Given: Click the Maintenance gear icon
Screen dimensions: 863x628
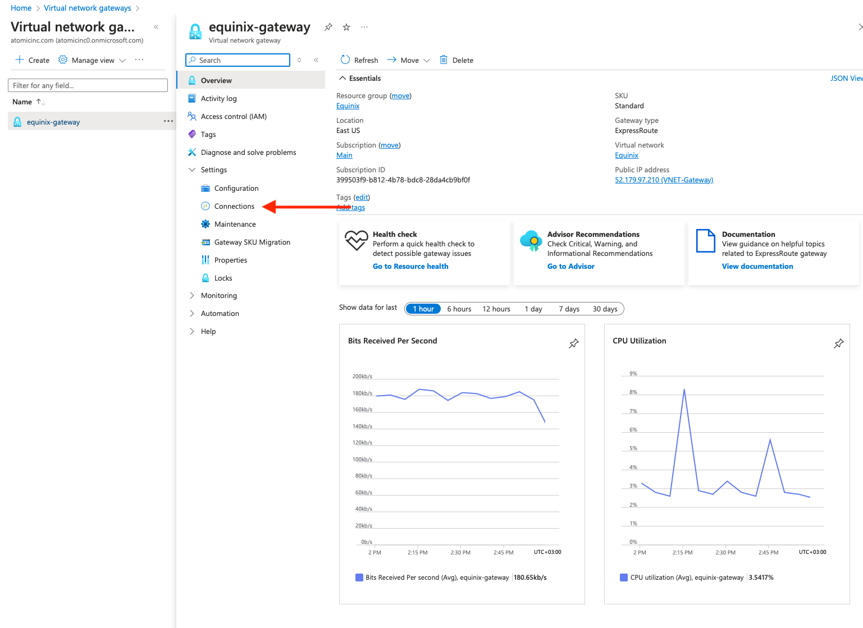Looking at the screenshot, I should [206, 224].
